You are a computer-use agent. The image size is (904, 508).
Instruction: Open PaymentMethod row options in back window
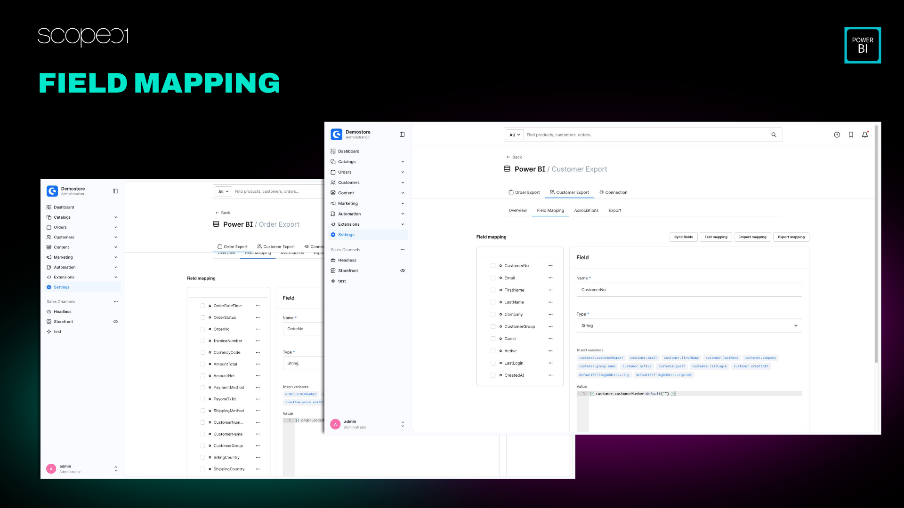click(258, 388)
